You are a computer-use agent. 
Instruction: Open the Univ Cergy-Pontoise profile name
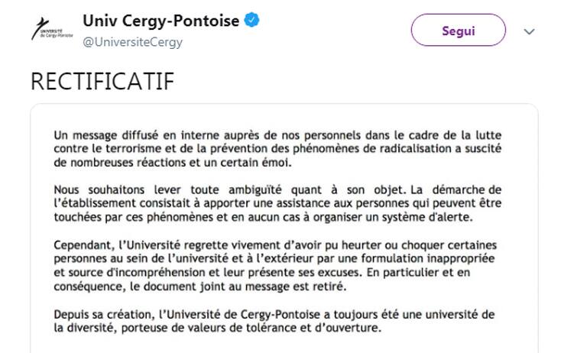click(160, 21)
